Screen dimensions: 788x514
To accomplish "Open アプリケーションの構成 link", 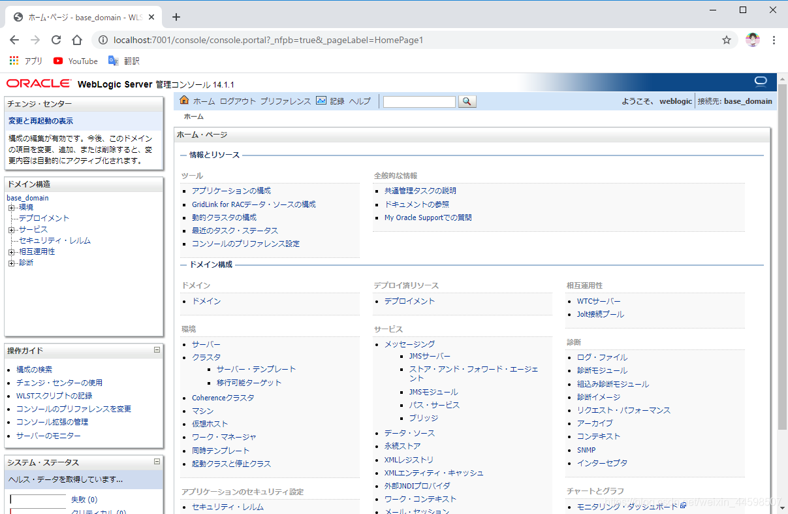I will pos(231,191).
